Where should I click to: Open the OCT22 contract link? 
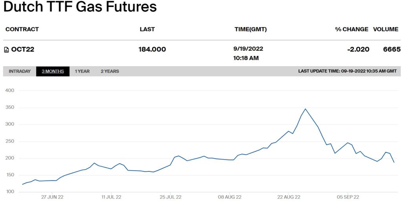(x=23, y=50)
